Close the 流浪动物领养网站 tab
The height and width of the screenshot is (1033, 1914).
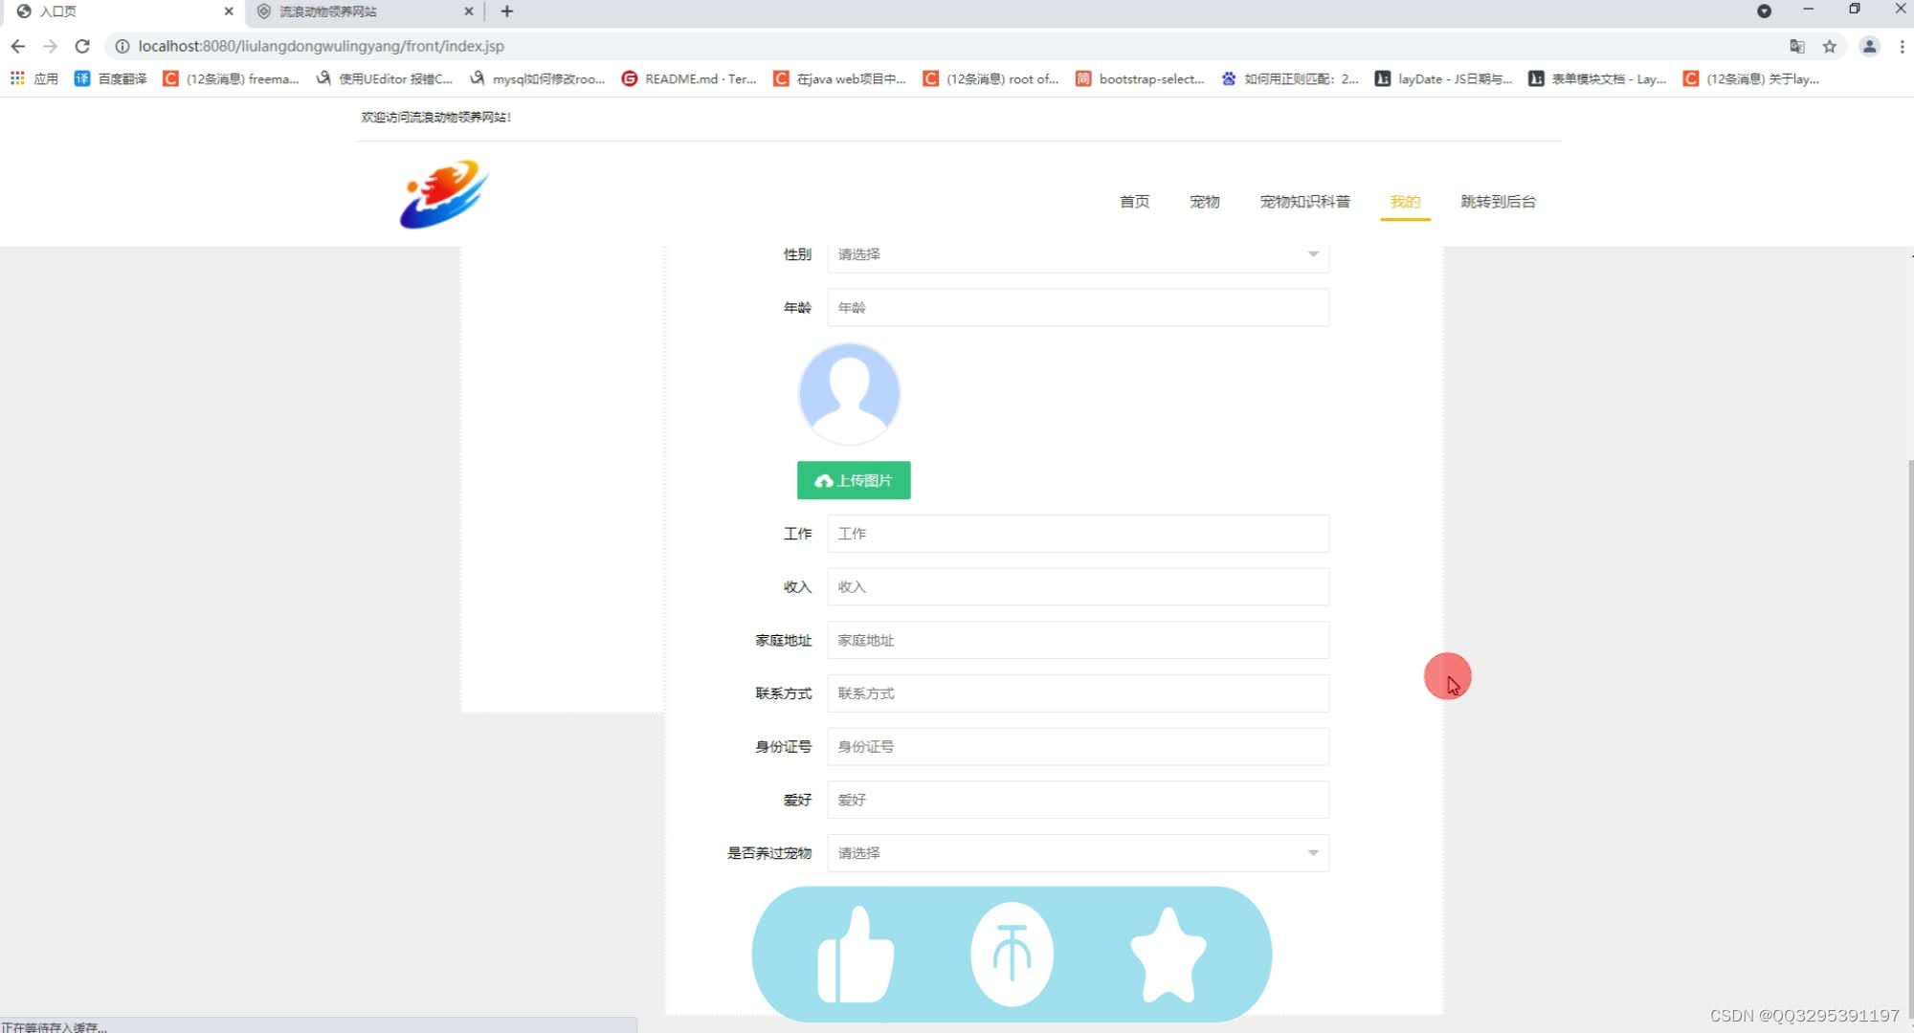pyautogui.click(x=469, y=11)
